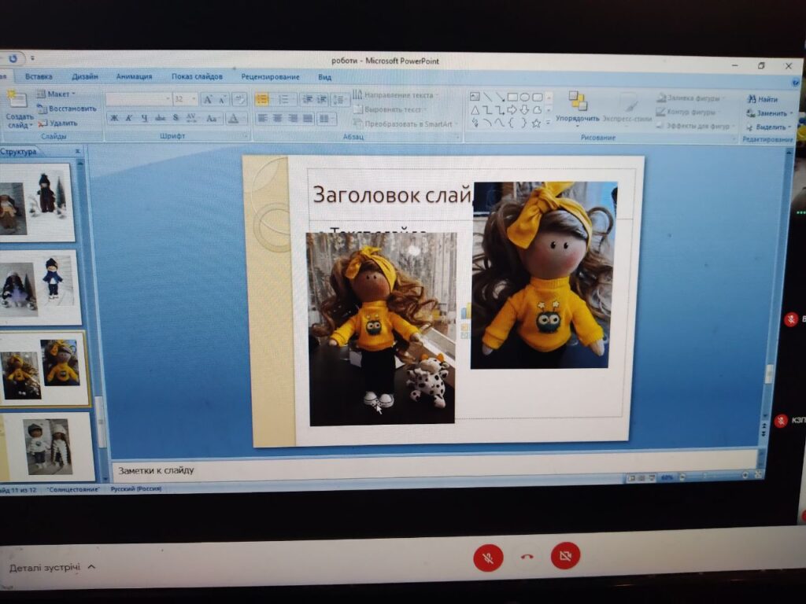Align text right
The width and height of the screenshot is (806, 604).
tap(293, 119)
